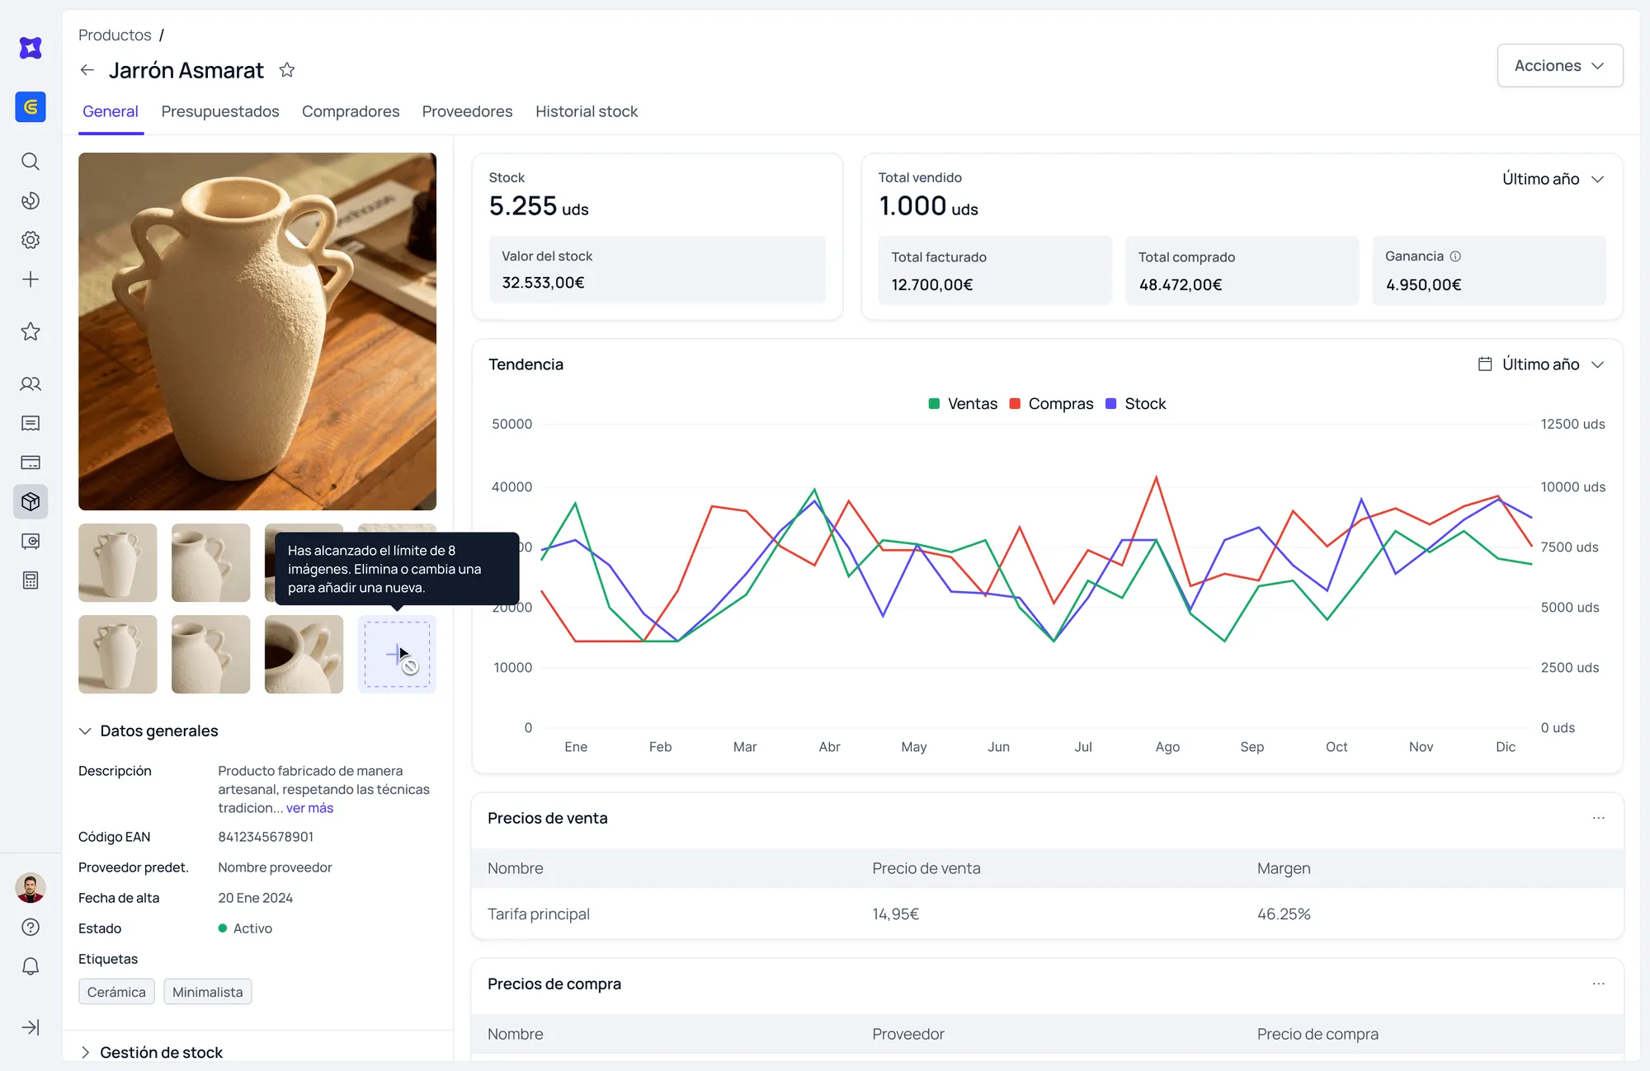Image resolution: width=1650 pixels, height=1071 pixels.
Task: Click the large main vase product image
Action: coord(257,331)
